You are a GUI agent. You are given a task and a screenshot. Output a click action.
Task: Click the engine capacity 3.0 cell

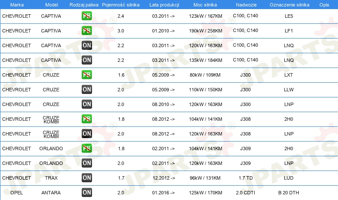tap(121, 31)
